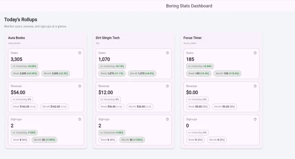Select Dirt Slingin Tech Month 30 sign-ups chip
The image size is (295, 159).
coord(132,140)
